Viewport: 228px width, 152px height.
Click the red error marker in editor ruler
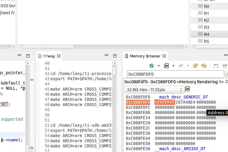point(32,80)
